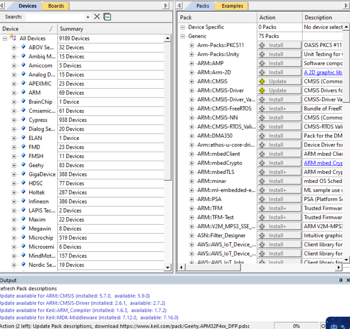Collapse the Generic pack group

(182, 36)
